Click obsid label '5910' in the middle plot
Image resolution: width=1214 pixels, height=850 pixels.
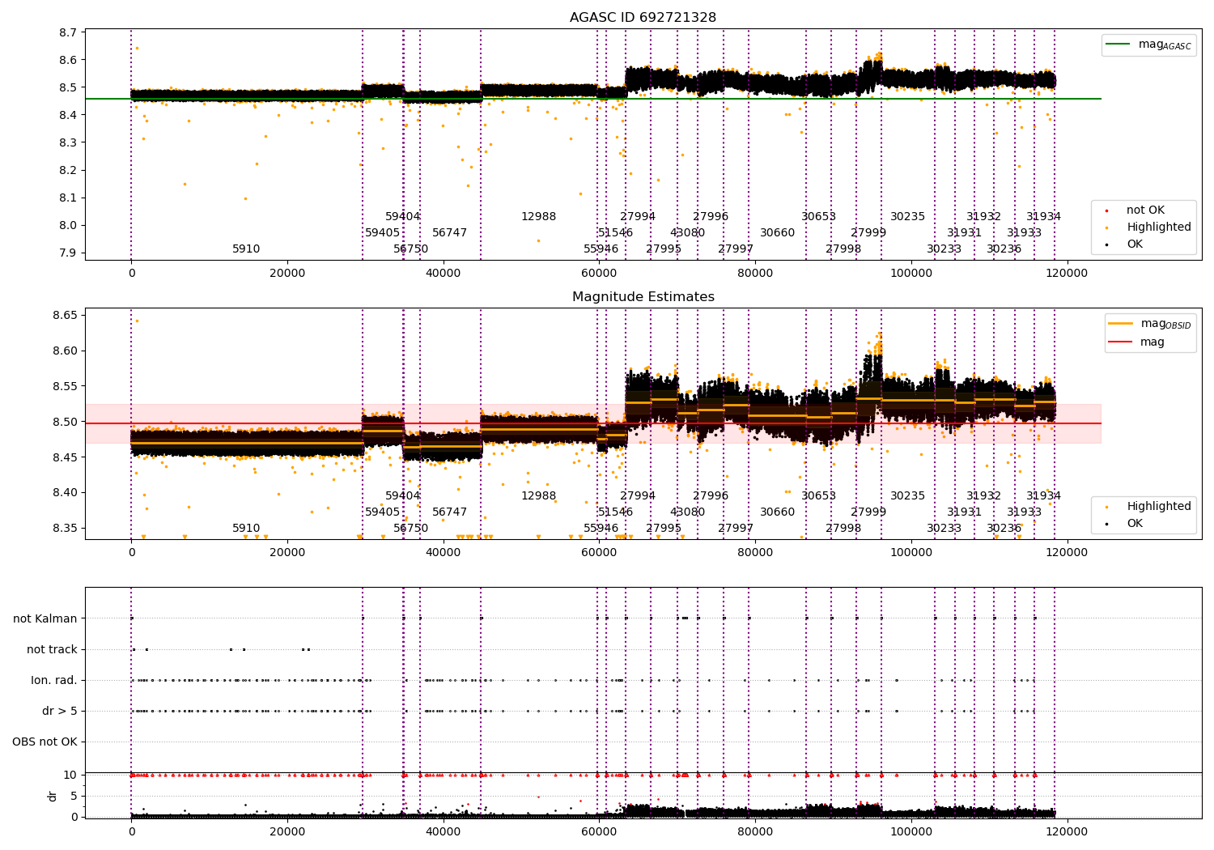pyautogui.click(x=246, y=529)
